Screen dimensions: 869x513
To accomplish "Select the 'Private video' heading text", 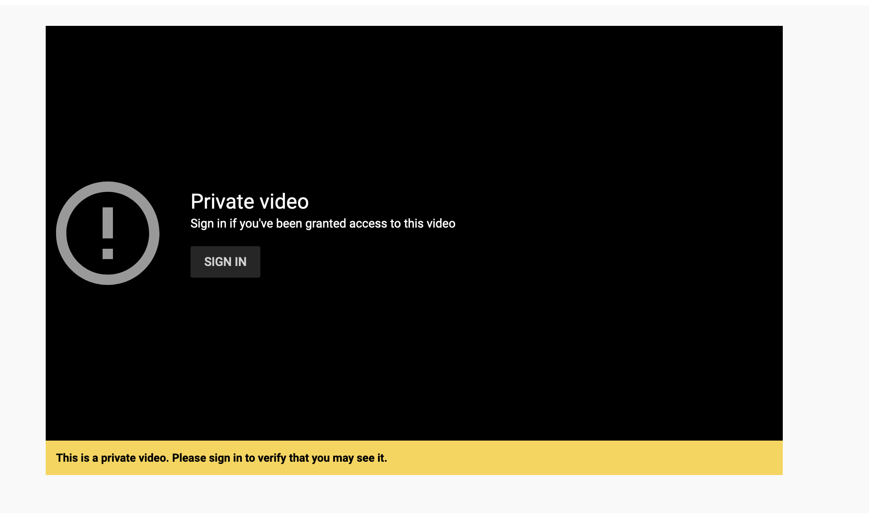I will pyautogui.click(x=250, y=201).
